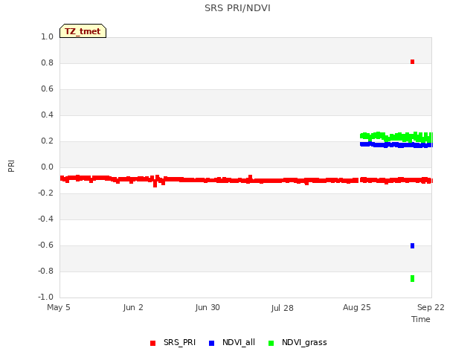Click the green NDVI_grass legend swatch
This screenshot has width=476, height=357.
pos(271,343)
